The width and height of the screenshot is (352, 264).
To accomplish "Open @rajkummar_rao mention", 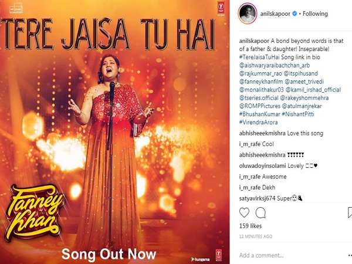I will point(260,73).
